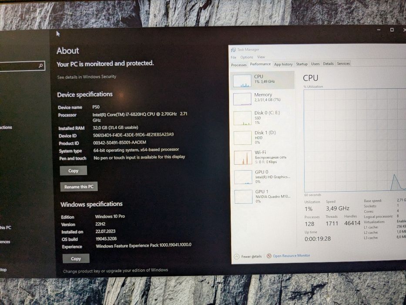The image size is (406, 305).
Task: Switch to the Performance tab
Action: [260, 64]
